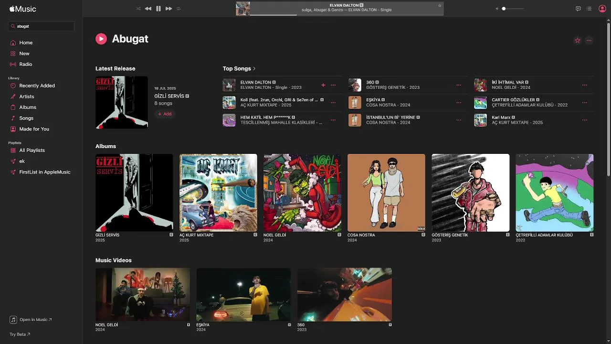Image resolution: width=611 pixels, height=344 pixels.
Task: Open now playing album artwork thumbnail
Action: pos(243,9)
